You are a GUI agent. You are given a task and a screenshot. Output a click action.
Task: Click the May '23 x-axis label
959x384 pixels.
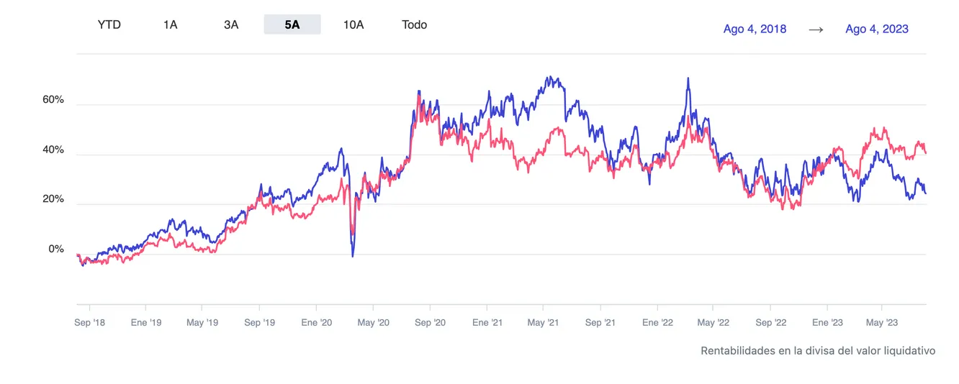(881, 323)
